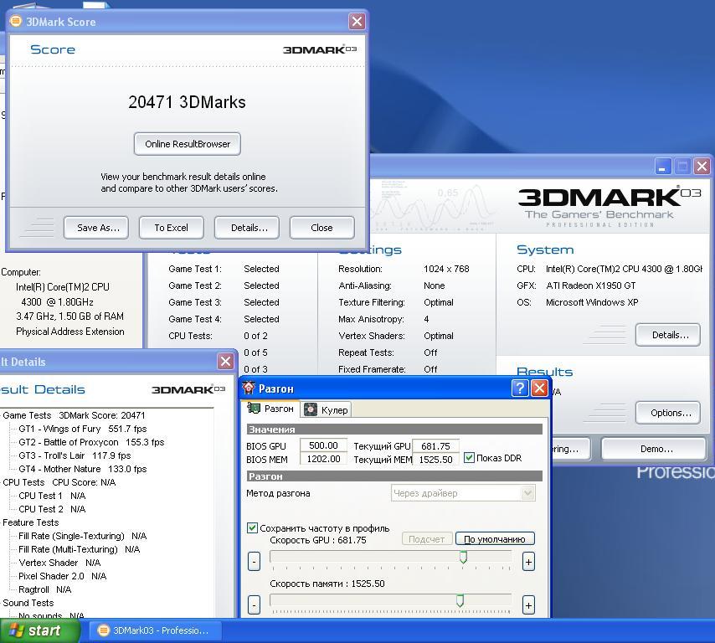Open Results Options... button

point(668,413)
